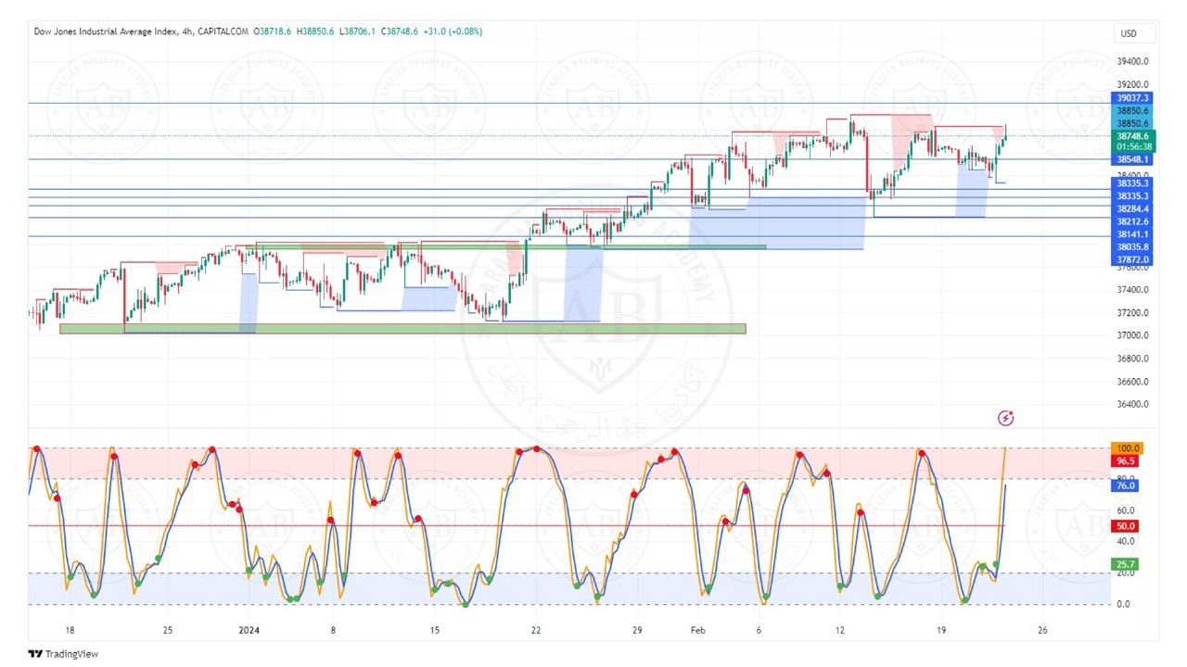This screenshot has height=667, width=1187.
Task: Select the 38212.6 price line label
Action: pos(1132,222)
